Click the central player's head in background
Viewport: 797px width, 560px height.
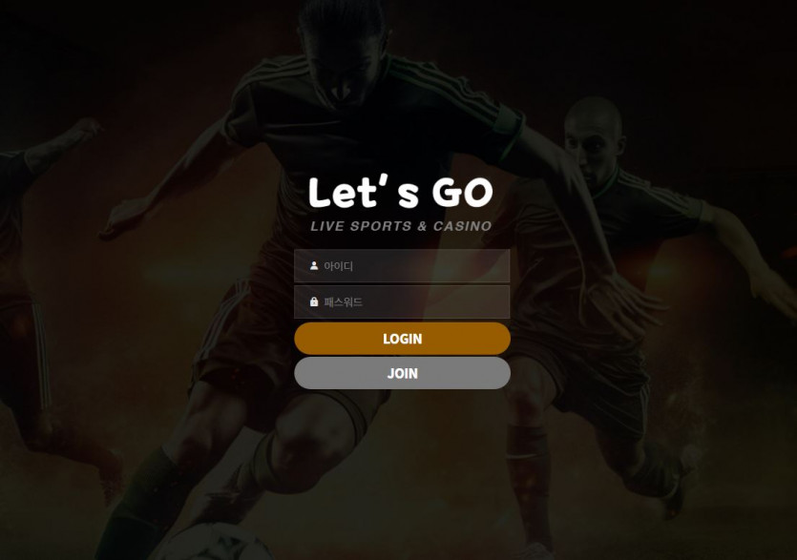point(342,51)
